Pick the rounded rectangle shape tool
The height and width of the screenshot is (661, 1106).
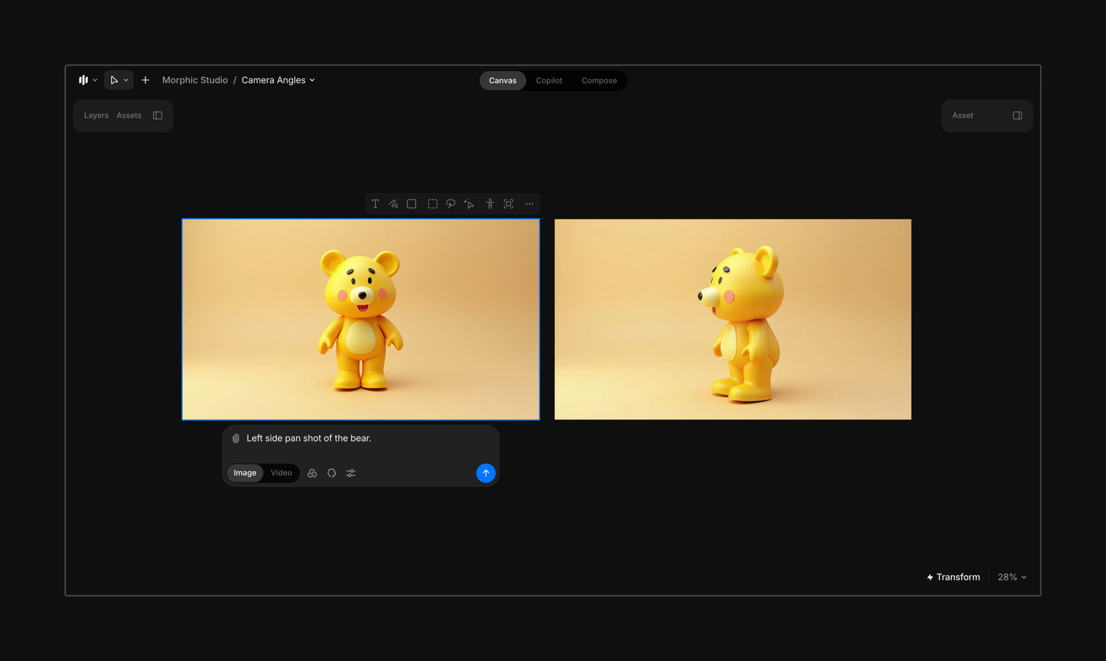pos(412,204)
